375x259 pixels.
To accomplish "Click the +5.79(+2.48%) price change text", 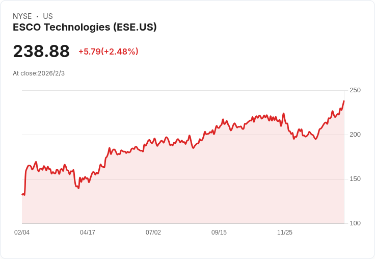I will 109,51.
